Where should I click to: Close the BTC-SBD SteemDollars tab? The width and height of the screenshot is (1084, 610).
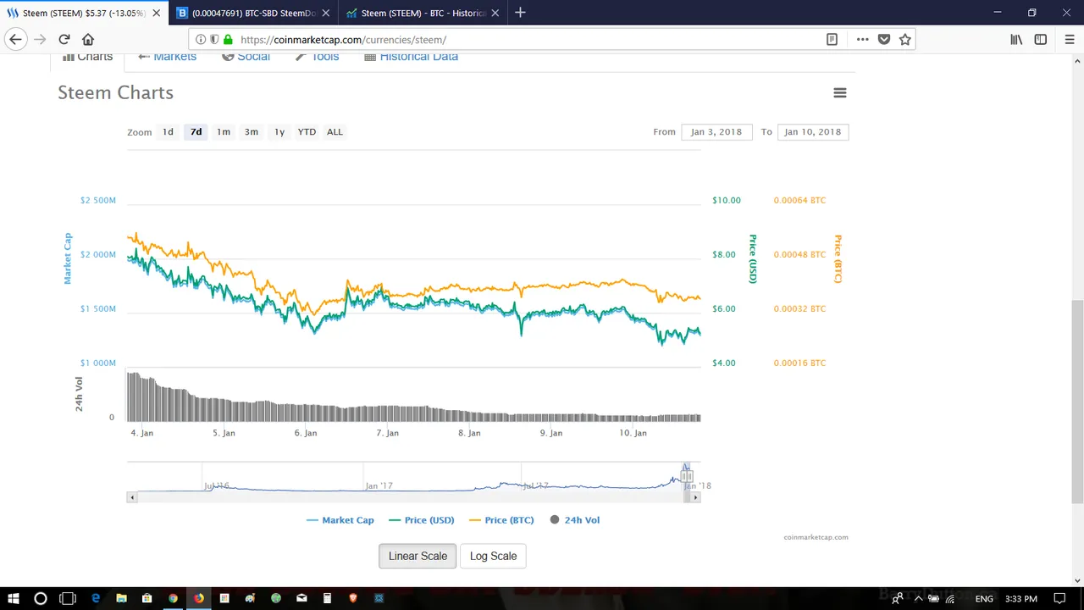325,13
